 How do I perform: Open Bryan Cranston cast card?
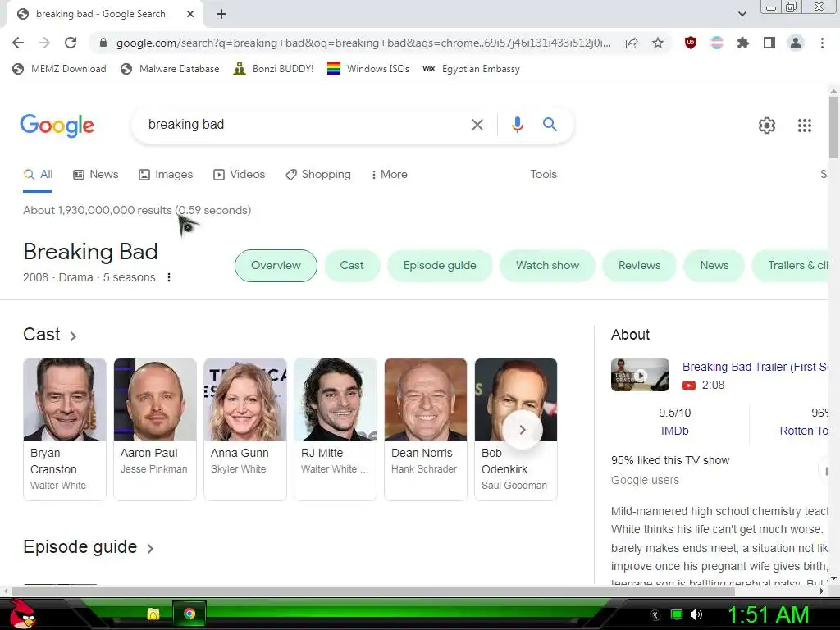[x=65, y=429]
